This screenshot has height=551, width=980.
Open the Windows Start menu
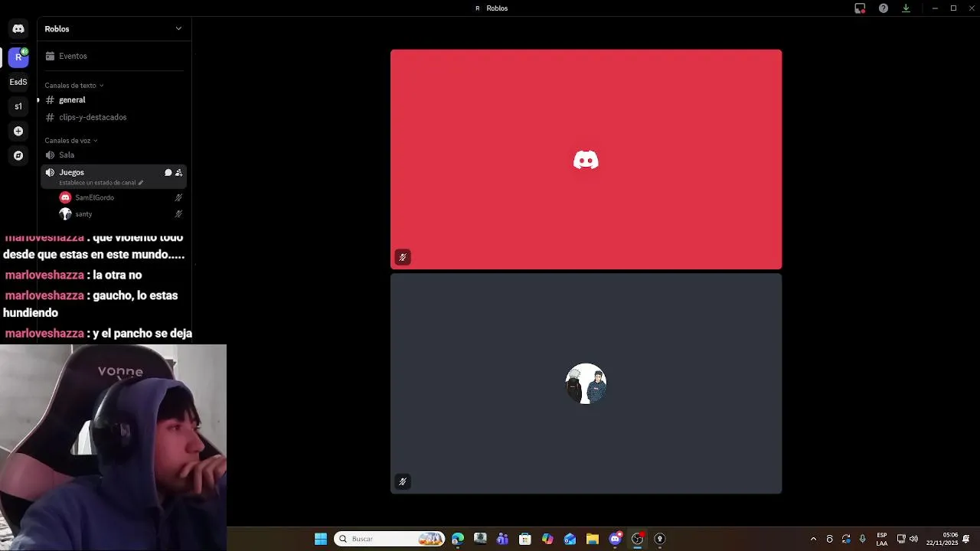pyautogui.click(x=321, y=539)
